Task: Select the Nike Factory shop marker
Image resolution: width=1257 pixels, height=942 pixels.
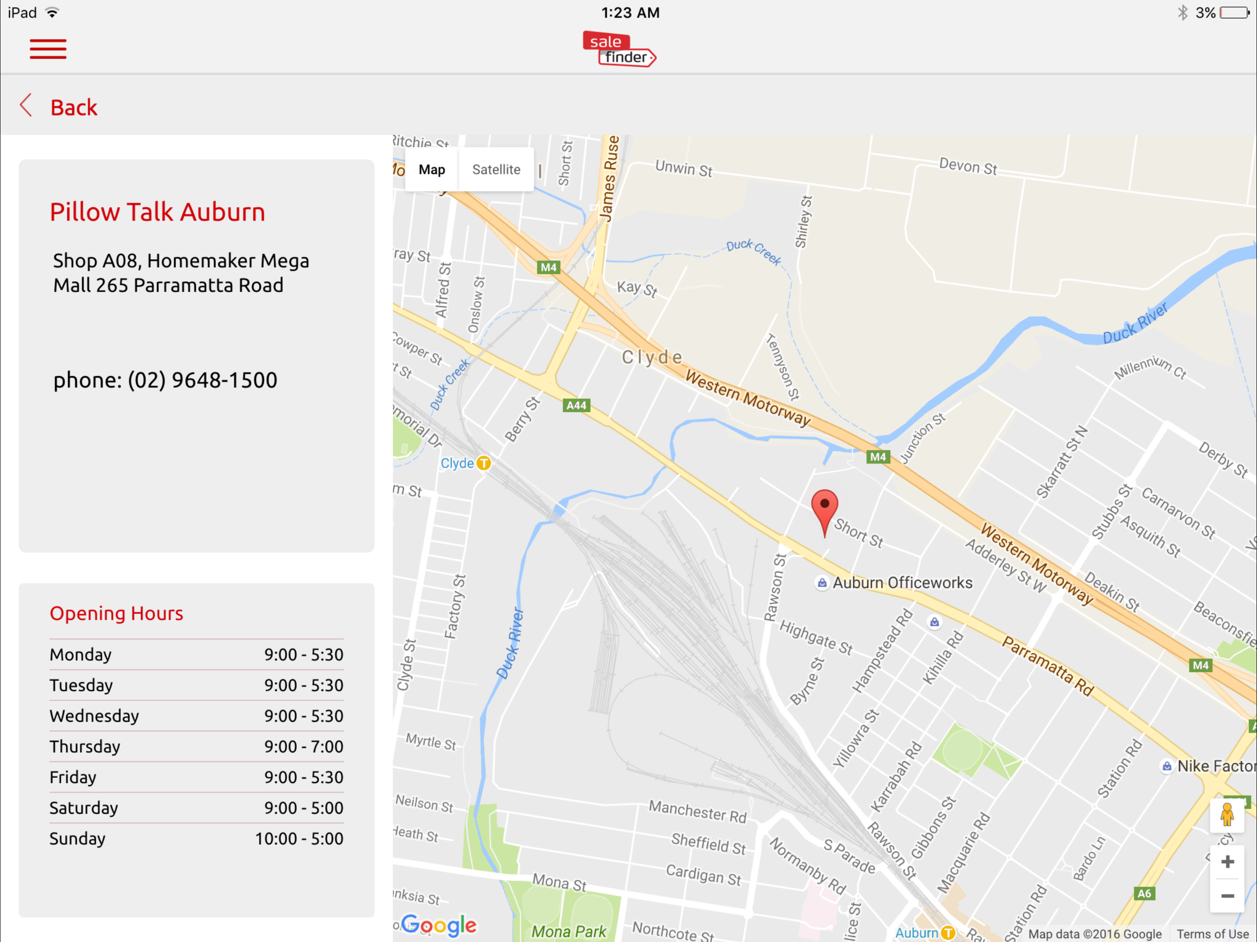Action: tap(1167, 766)
